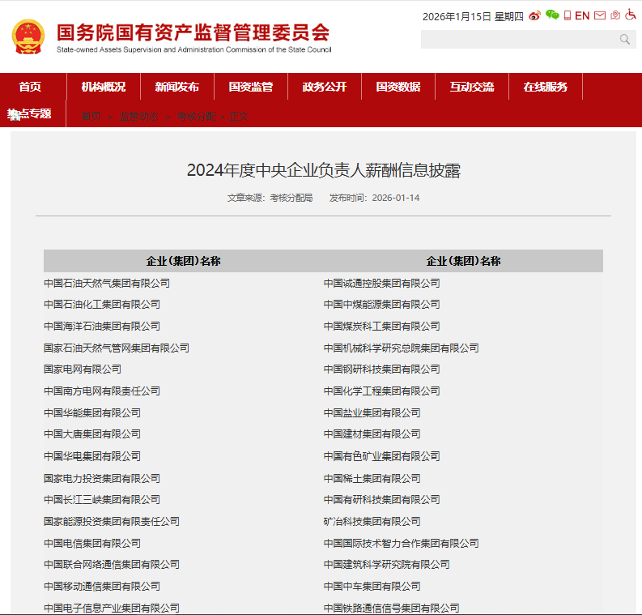Open 国家能源投资集团有限责任公司 link
Screen dimensions: 642x615
[x=112, y=521]
